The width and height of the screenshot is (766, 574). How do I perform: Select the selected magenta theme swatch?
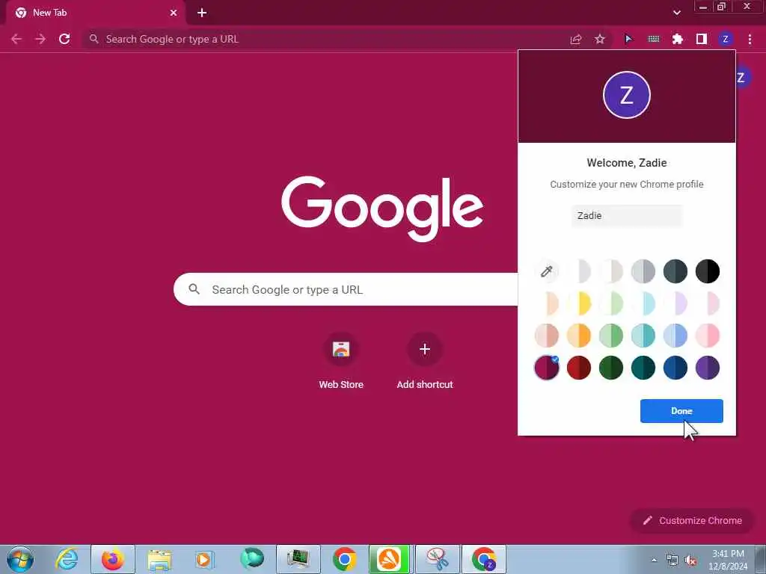click(x=547, y=368)
